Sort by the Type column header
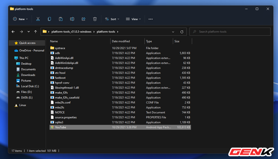The image size is (278, 159). pos(149,41)
